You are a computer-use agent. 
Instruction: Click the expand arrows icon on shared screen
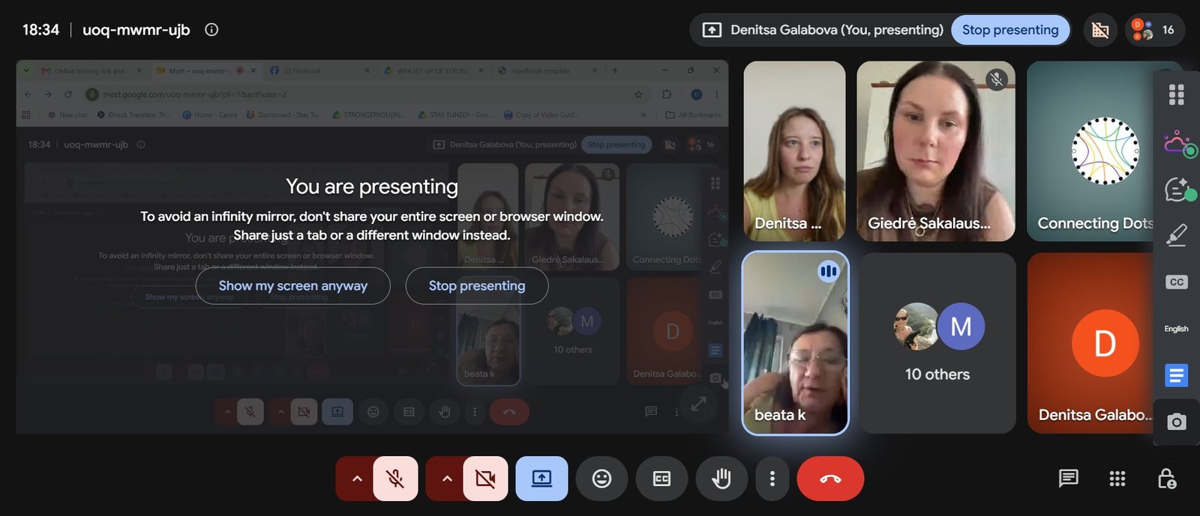pyautogui.click(x=698, y=404)
